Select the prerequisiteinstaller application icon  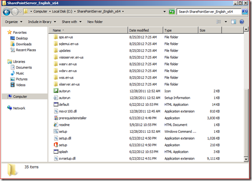pyautogui.click(x=56, y=118)
